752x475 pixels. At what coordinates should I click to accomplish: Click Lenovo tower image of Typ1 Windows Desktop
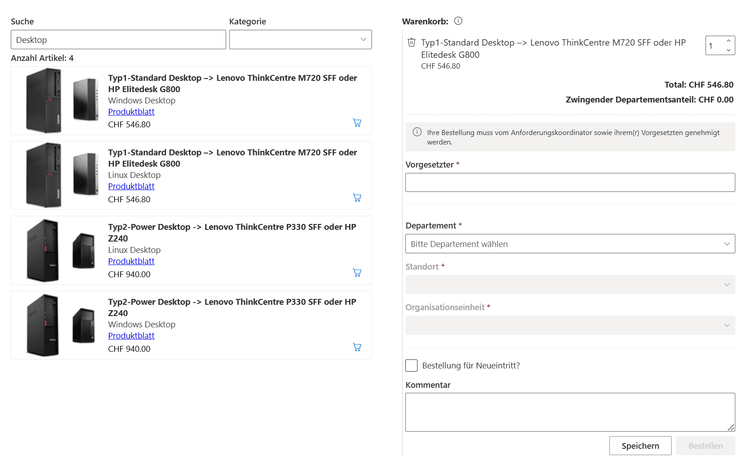pos(44,101)
